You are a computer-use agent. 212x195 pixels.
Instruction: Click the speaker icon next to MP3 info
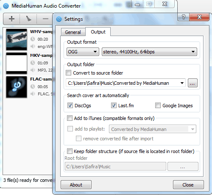[x=33, y=70]
